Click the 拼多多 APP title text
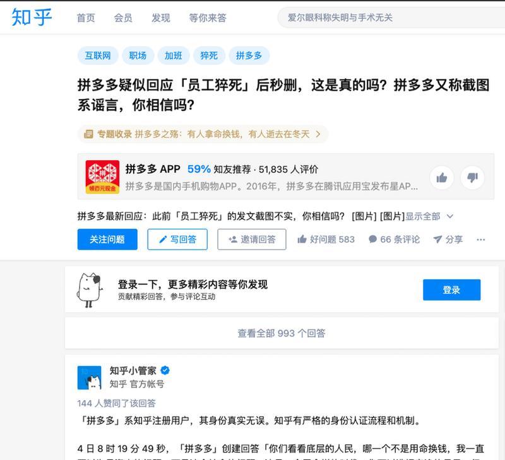This screenshot has height=460, width=505. pos(153,169)
